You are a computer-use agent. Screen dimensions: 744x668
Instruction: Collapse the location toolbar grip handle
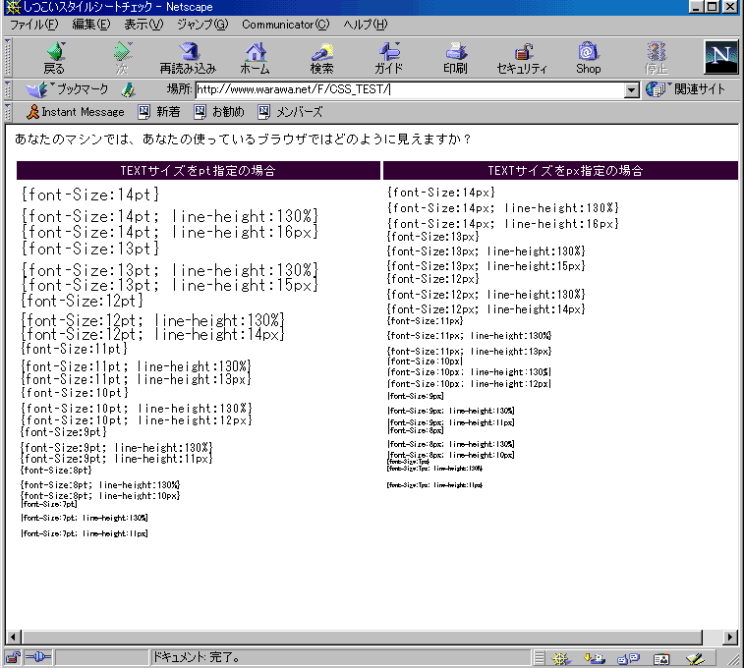pyautogui.click(x=8, y=89)
